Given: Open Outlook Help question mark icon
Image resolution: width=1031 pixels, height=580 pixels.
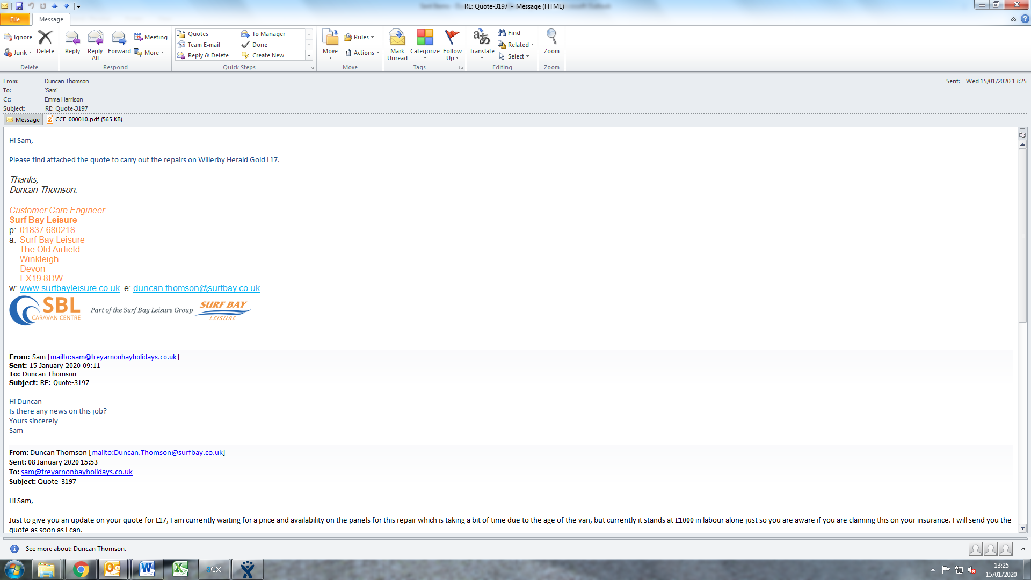Looking at the screenshot, I should [x=1025, y=19].
